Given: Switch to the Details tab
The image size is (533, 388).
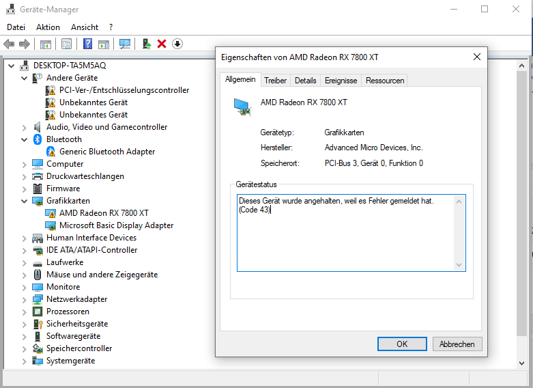Looking at the screenshot, I should (305, 81).
